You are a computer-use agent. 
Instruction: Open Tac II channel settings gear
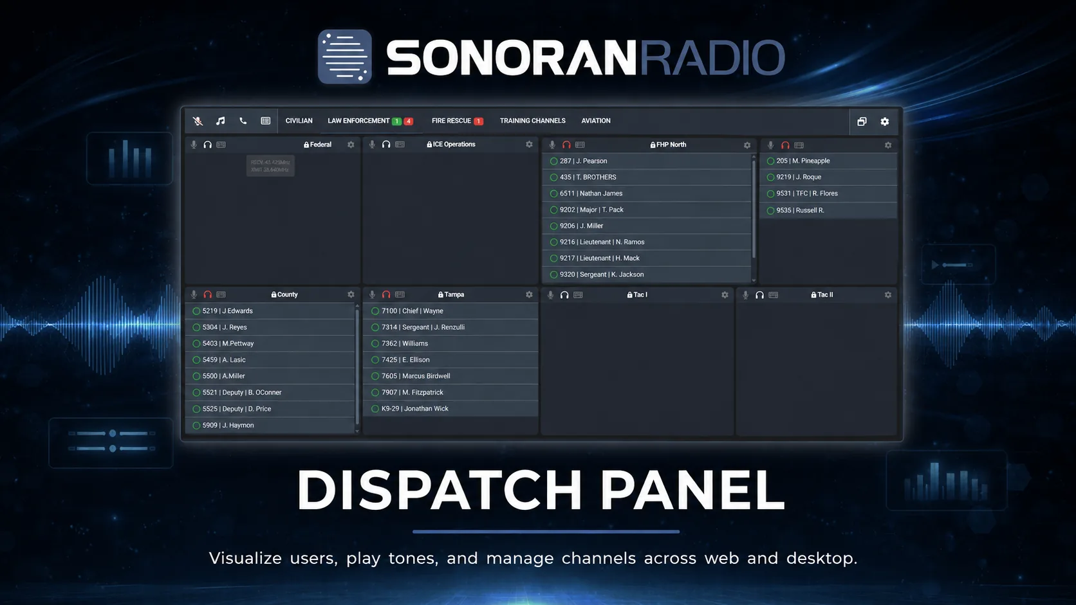coord(888,295)
